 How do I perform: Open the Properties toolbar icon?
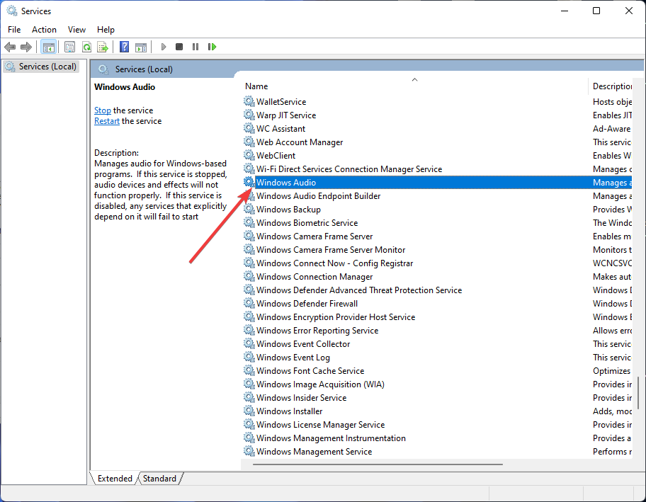pos(69,47)
